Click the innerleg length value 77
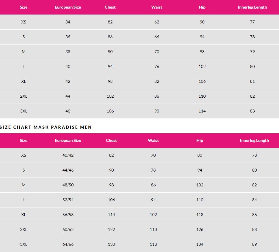The height and width of the screenshot is (252, 279). pos(252,22)
